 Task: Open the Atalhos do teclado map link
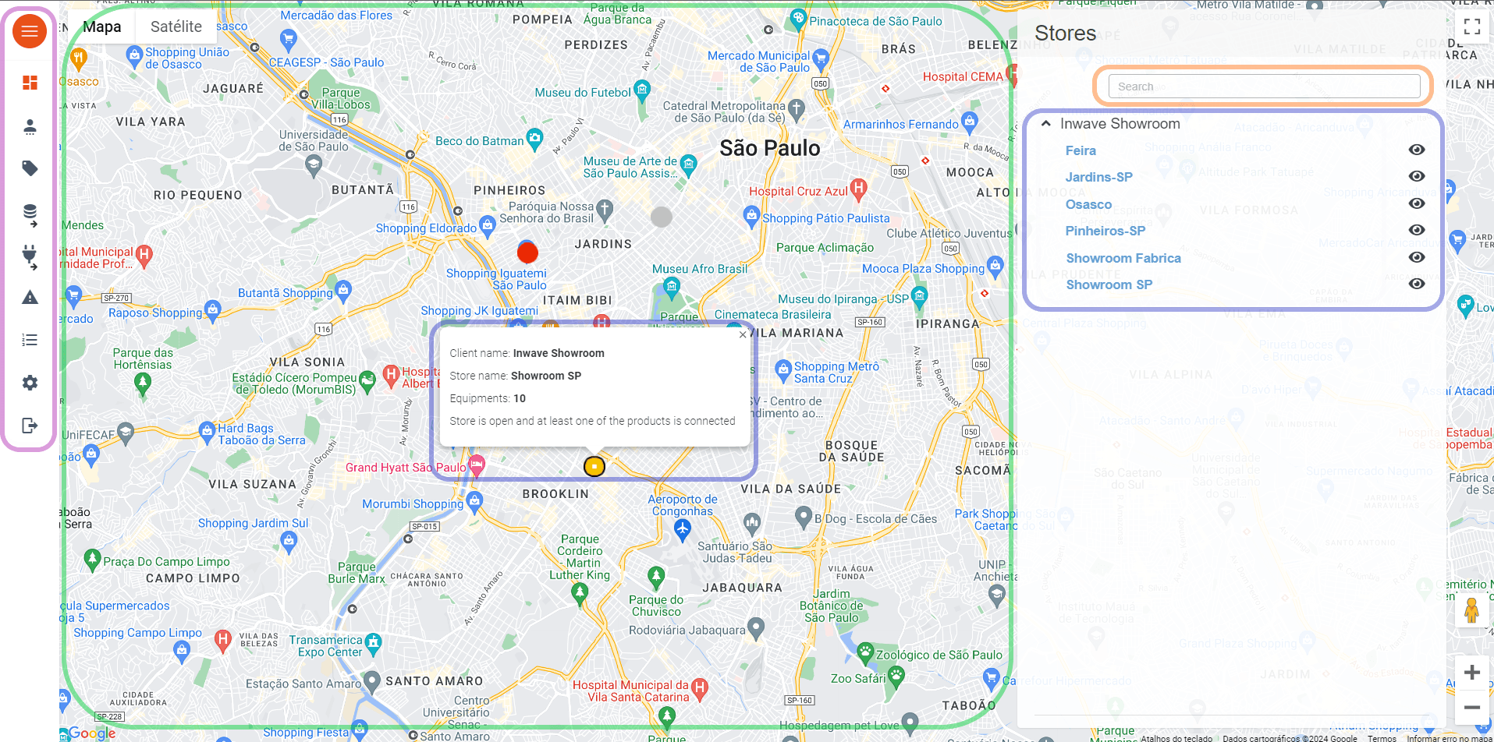coord(1176,737)
